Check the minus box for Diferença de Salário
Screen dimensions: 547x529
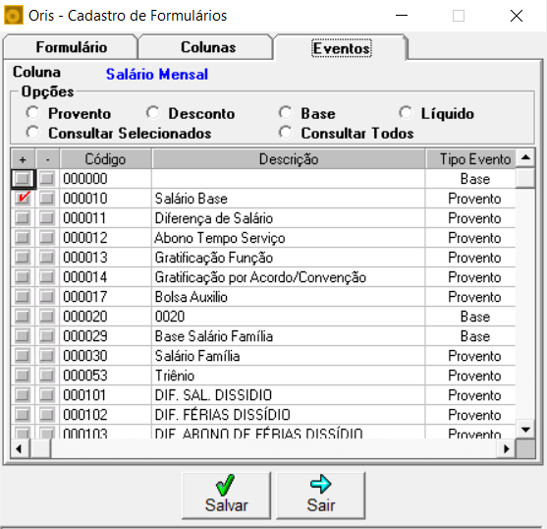(x=47, y=218)
